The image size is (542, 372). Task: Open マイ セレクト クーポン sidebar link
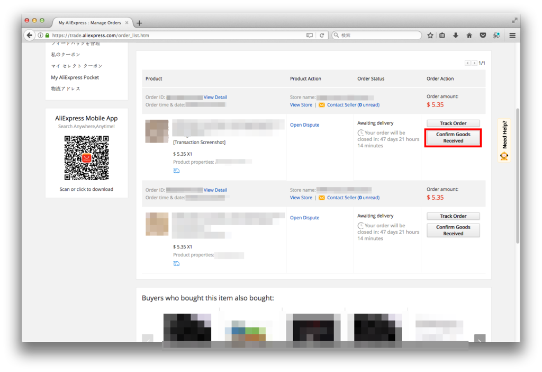click(77, 66)
